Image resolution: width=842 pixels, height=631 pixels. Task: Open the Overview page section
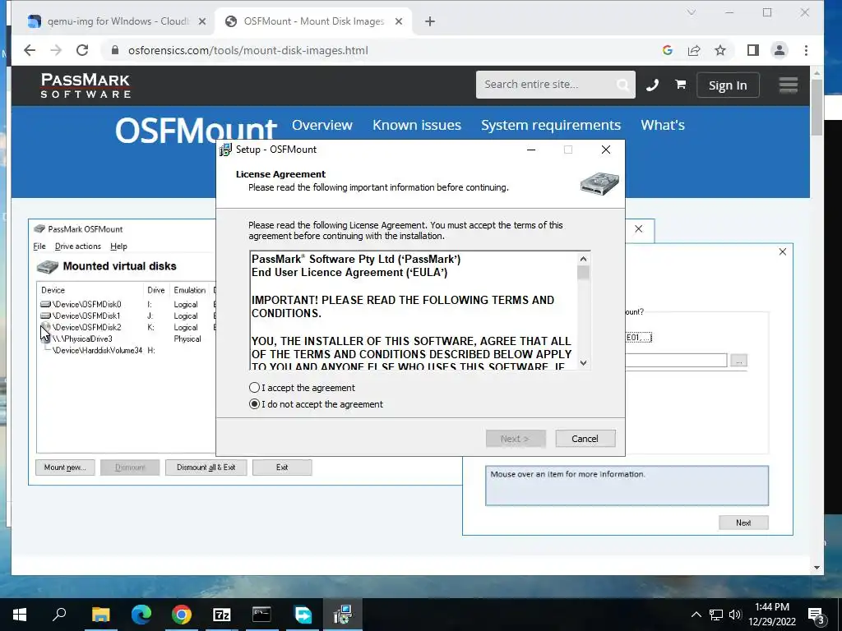322,125
